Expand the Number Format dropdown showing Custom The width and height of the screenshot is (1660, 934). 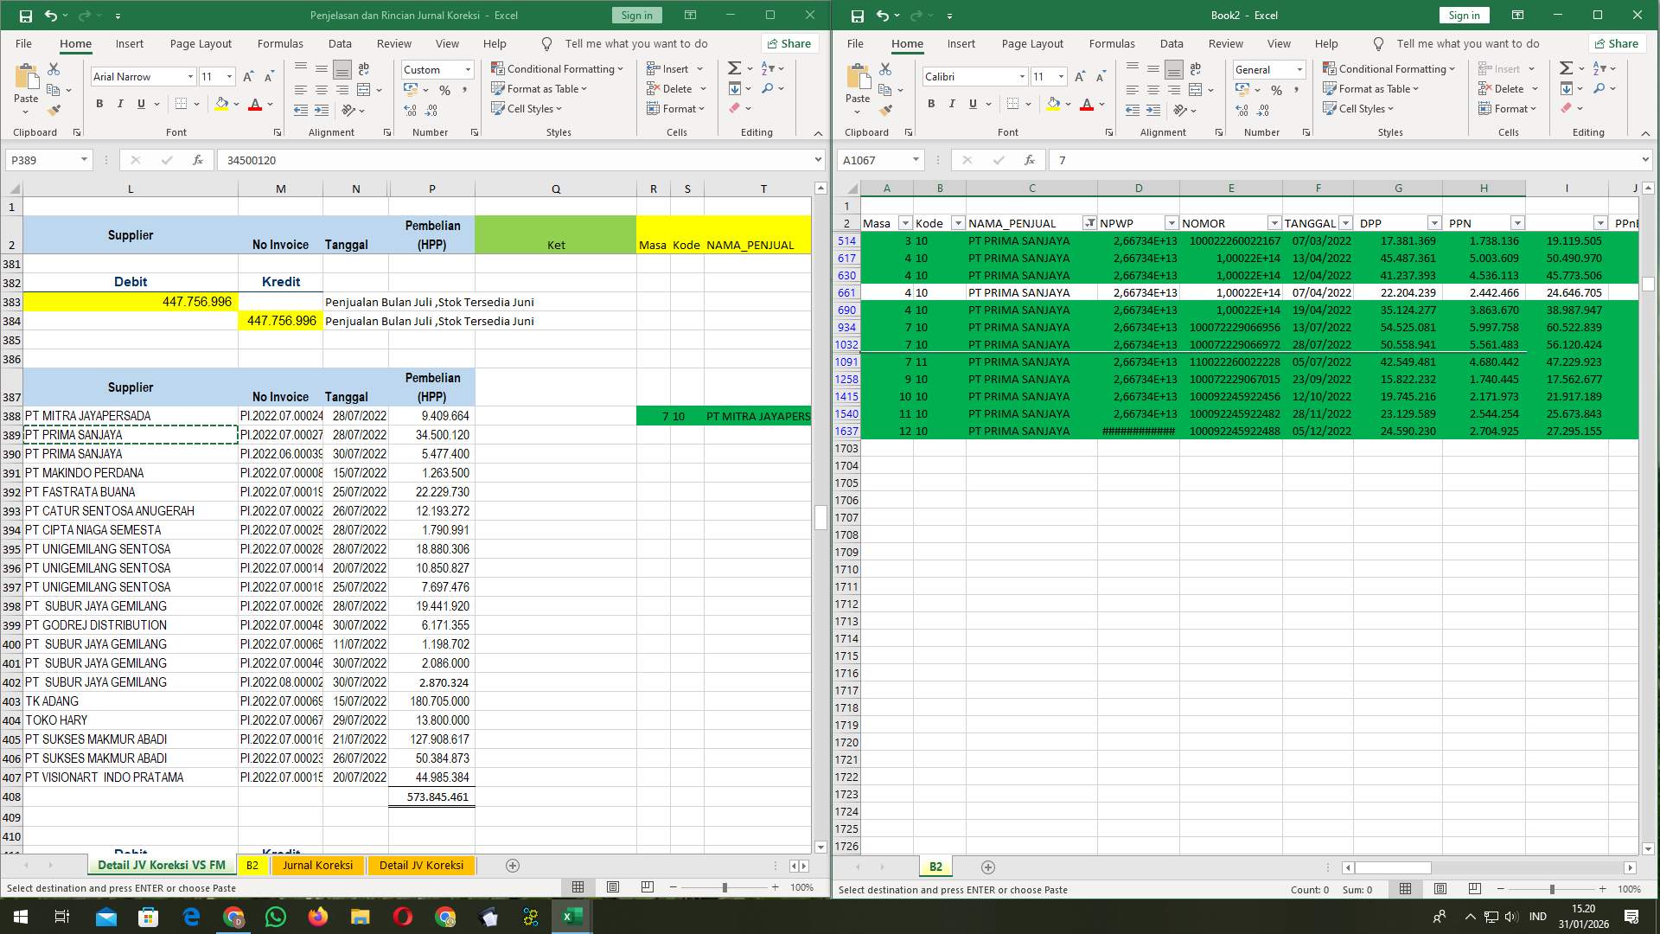(x=467, y=69)
